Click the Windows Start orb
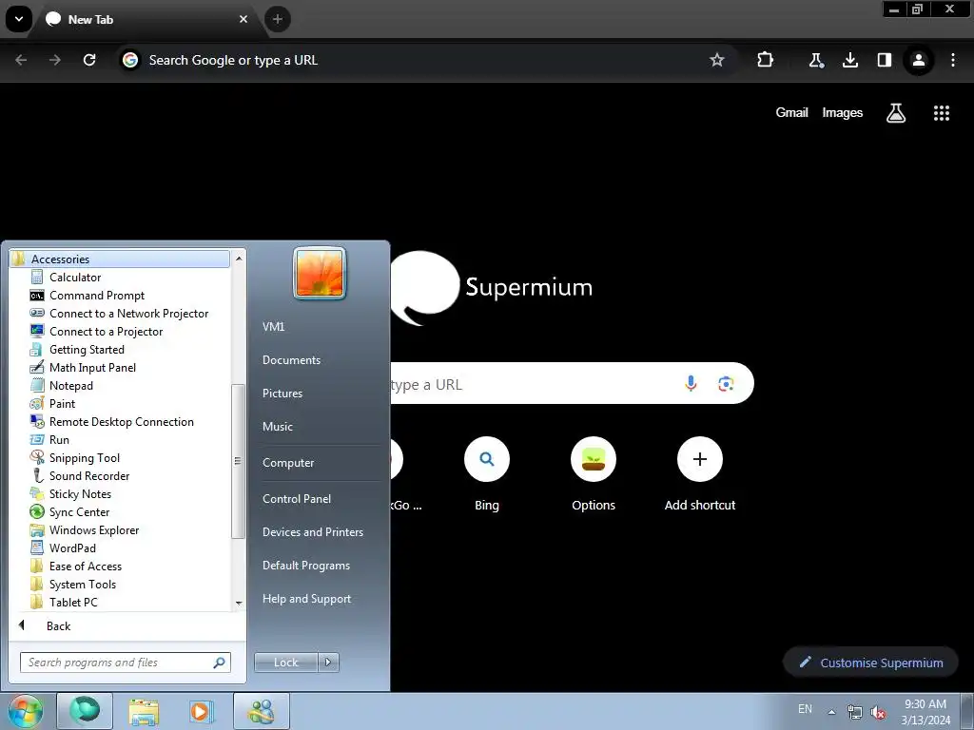 click(25, 711)
